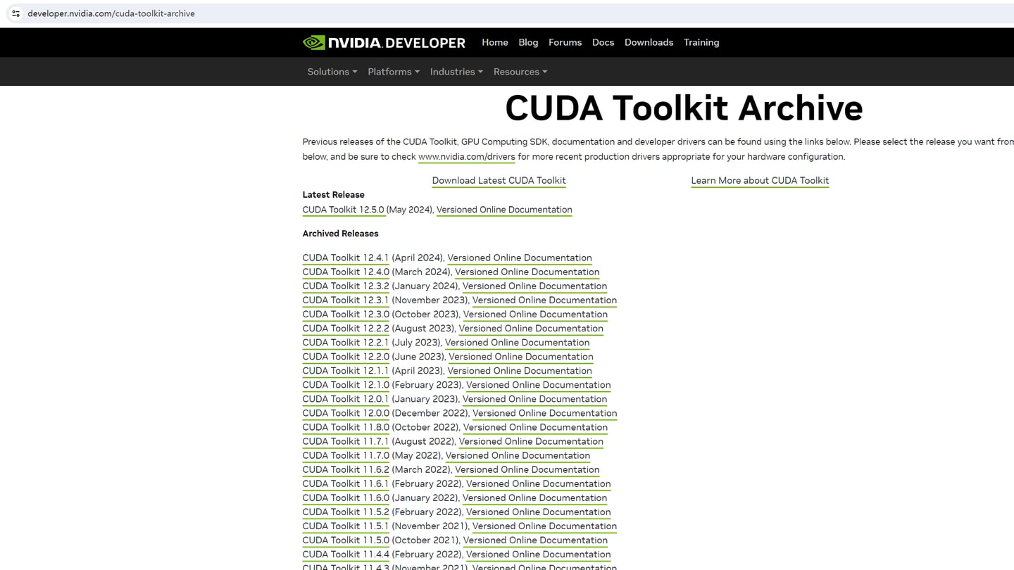Screen dimensions: 1014x570
Task: Expand the Solutions dropdown
Action: click(332, 72)
